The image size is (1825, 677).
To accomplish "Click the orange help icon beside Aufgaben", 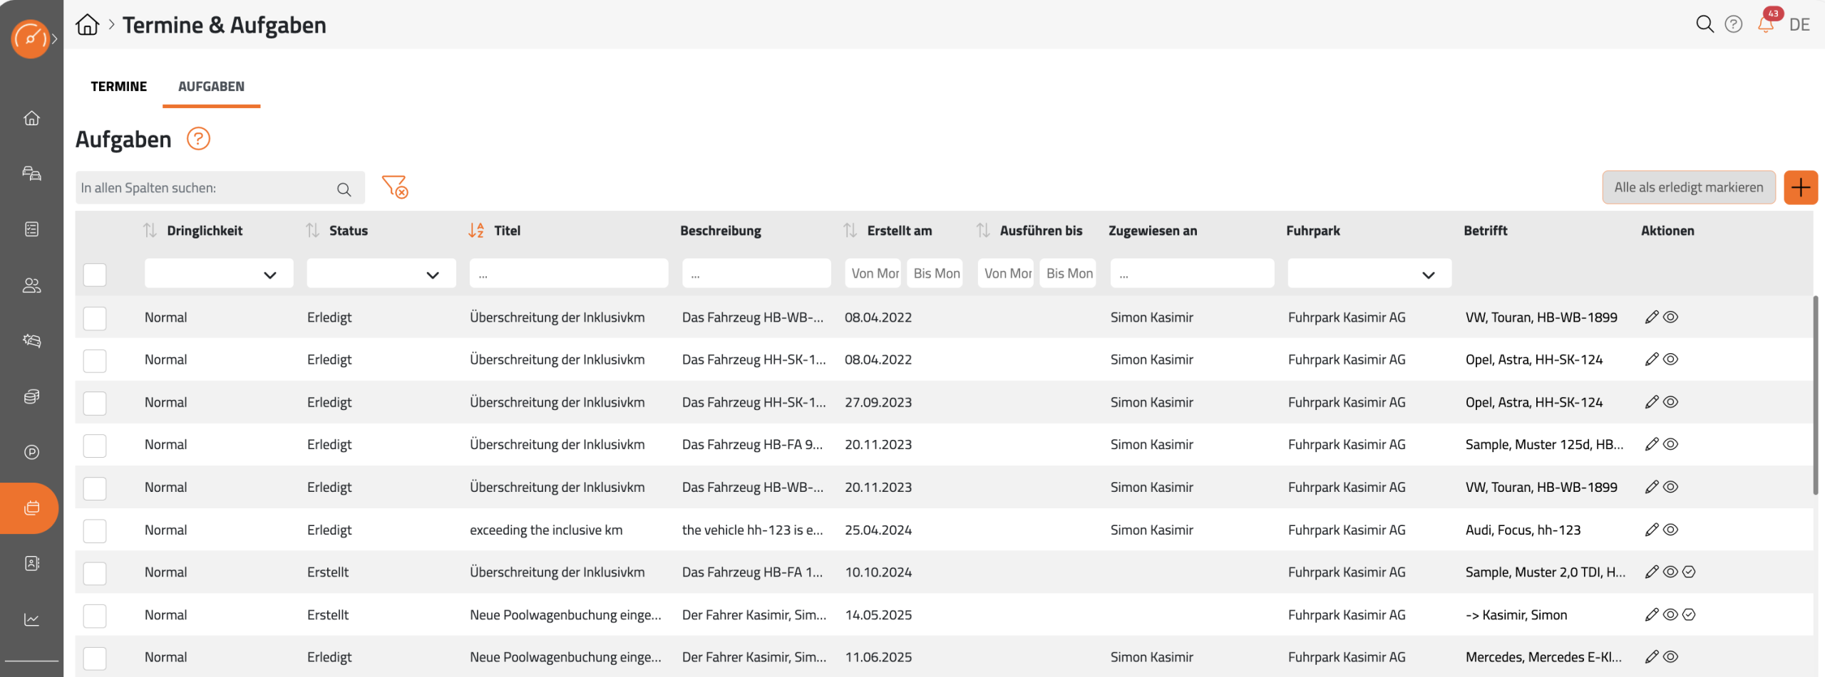I will coord(198,139).
